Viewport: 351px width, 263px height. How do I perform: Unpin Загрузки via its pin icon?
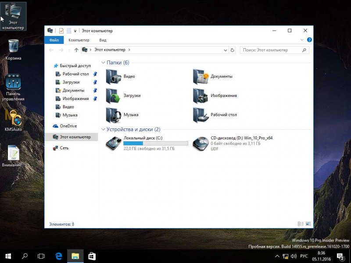pyautogui.click(x=95, y=82)
